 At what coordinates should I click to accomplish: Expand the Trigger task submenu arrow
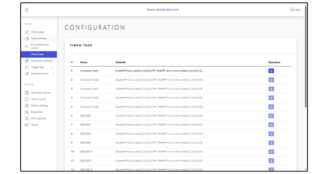click(x=53, y=67)
